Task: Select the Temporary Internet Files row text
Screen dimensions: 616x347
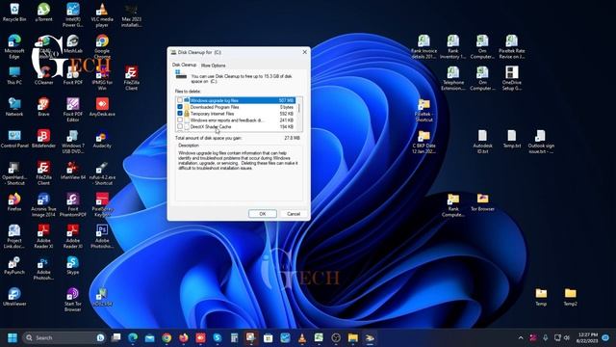Action: pos(212,114)
